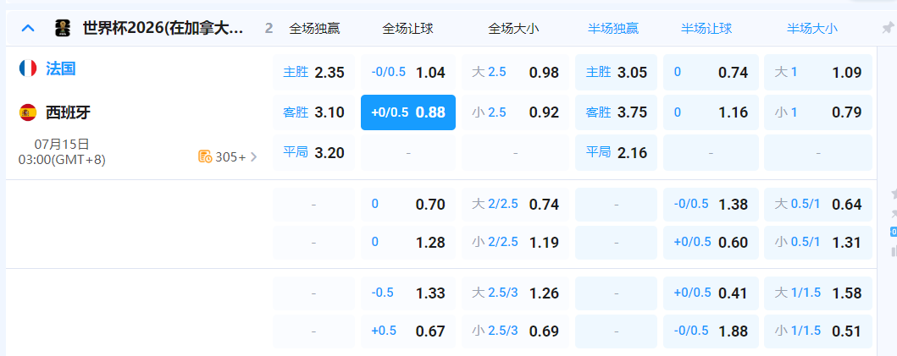This screenshot has width=897, height=356.
Task: Bet full-time 客胜 at 3.10
Action: click(x=313, y=112)
